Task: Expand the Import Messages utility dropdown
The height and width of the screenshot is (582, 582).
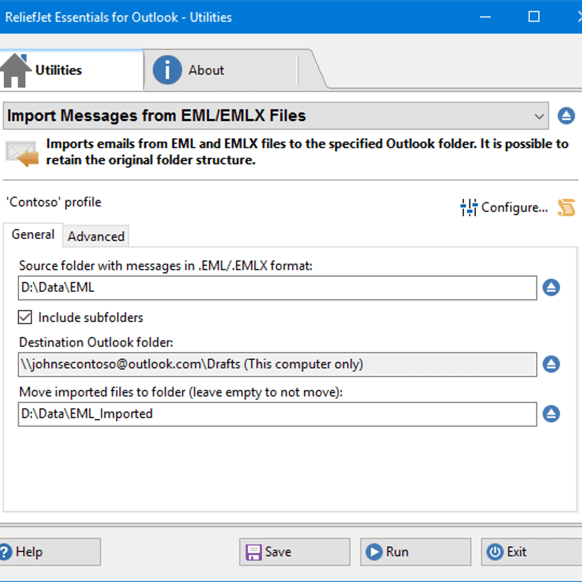Action: pyautogui.click(x=276, y=116)
